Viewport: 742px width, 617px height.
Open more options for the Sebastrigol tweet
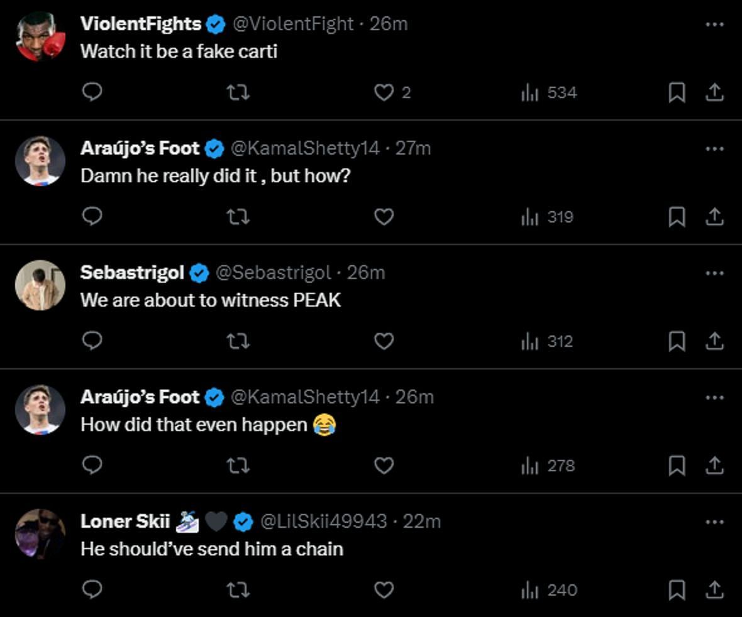click(x=715, y=273)
